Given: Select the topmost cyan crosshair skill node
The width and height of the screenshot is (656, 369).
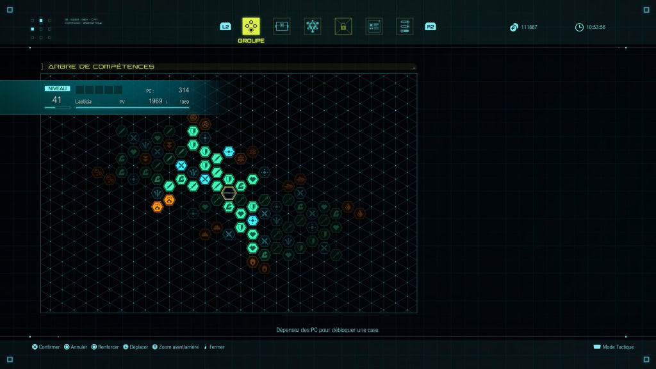Looking at the screenshot, I should [229, 151].
